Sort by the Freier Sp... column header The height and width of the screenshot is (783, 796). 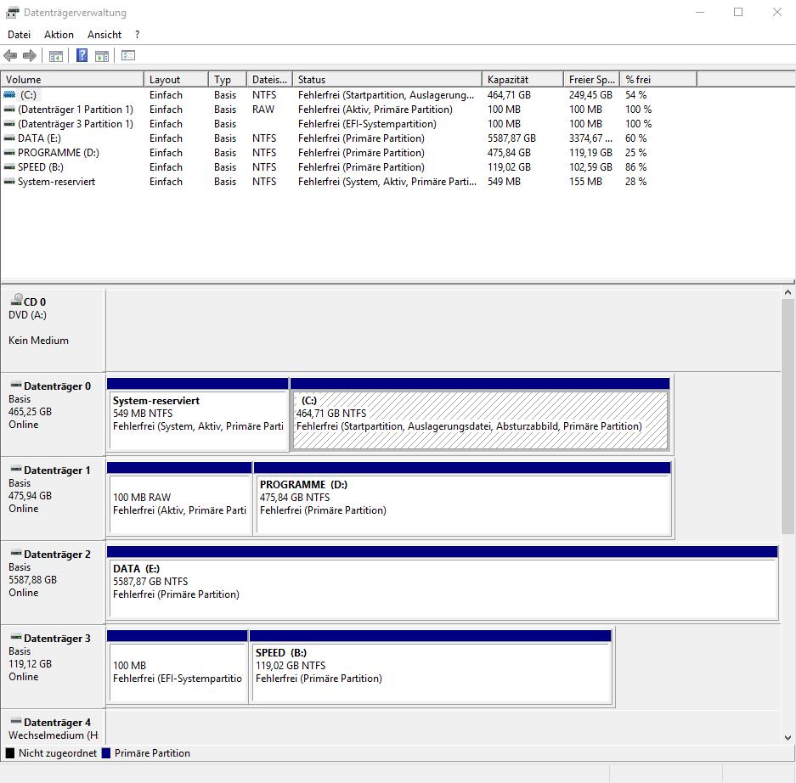tap(591, 79)
